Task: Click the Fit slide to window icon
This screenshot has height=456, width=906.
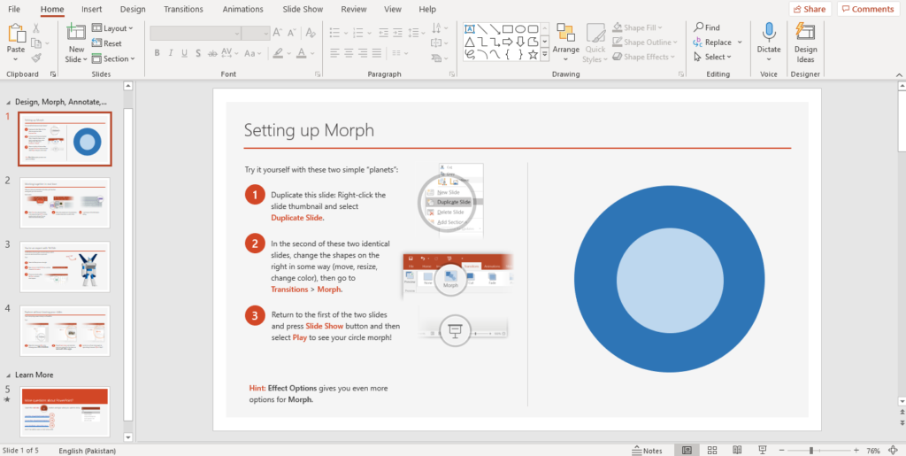Action: click(x=893, y=451)
